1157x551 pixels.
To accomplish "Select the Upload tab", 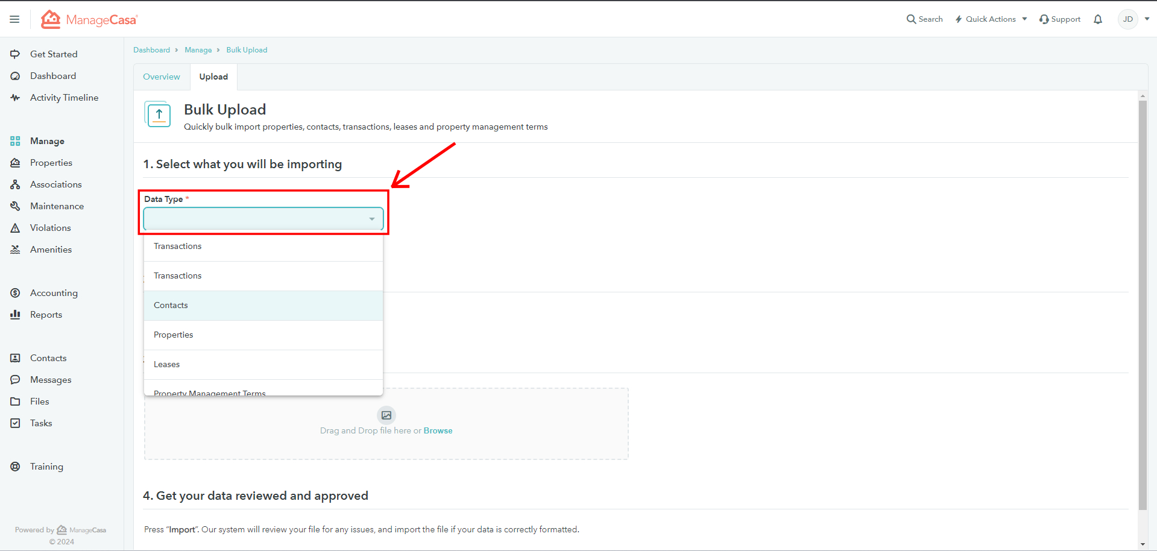I will pos(212,77).
